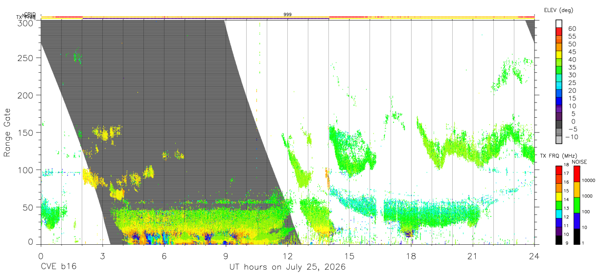Click the Range Gate tick label 300

(x=25, y=22)
